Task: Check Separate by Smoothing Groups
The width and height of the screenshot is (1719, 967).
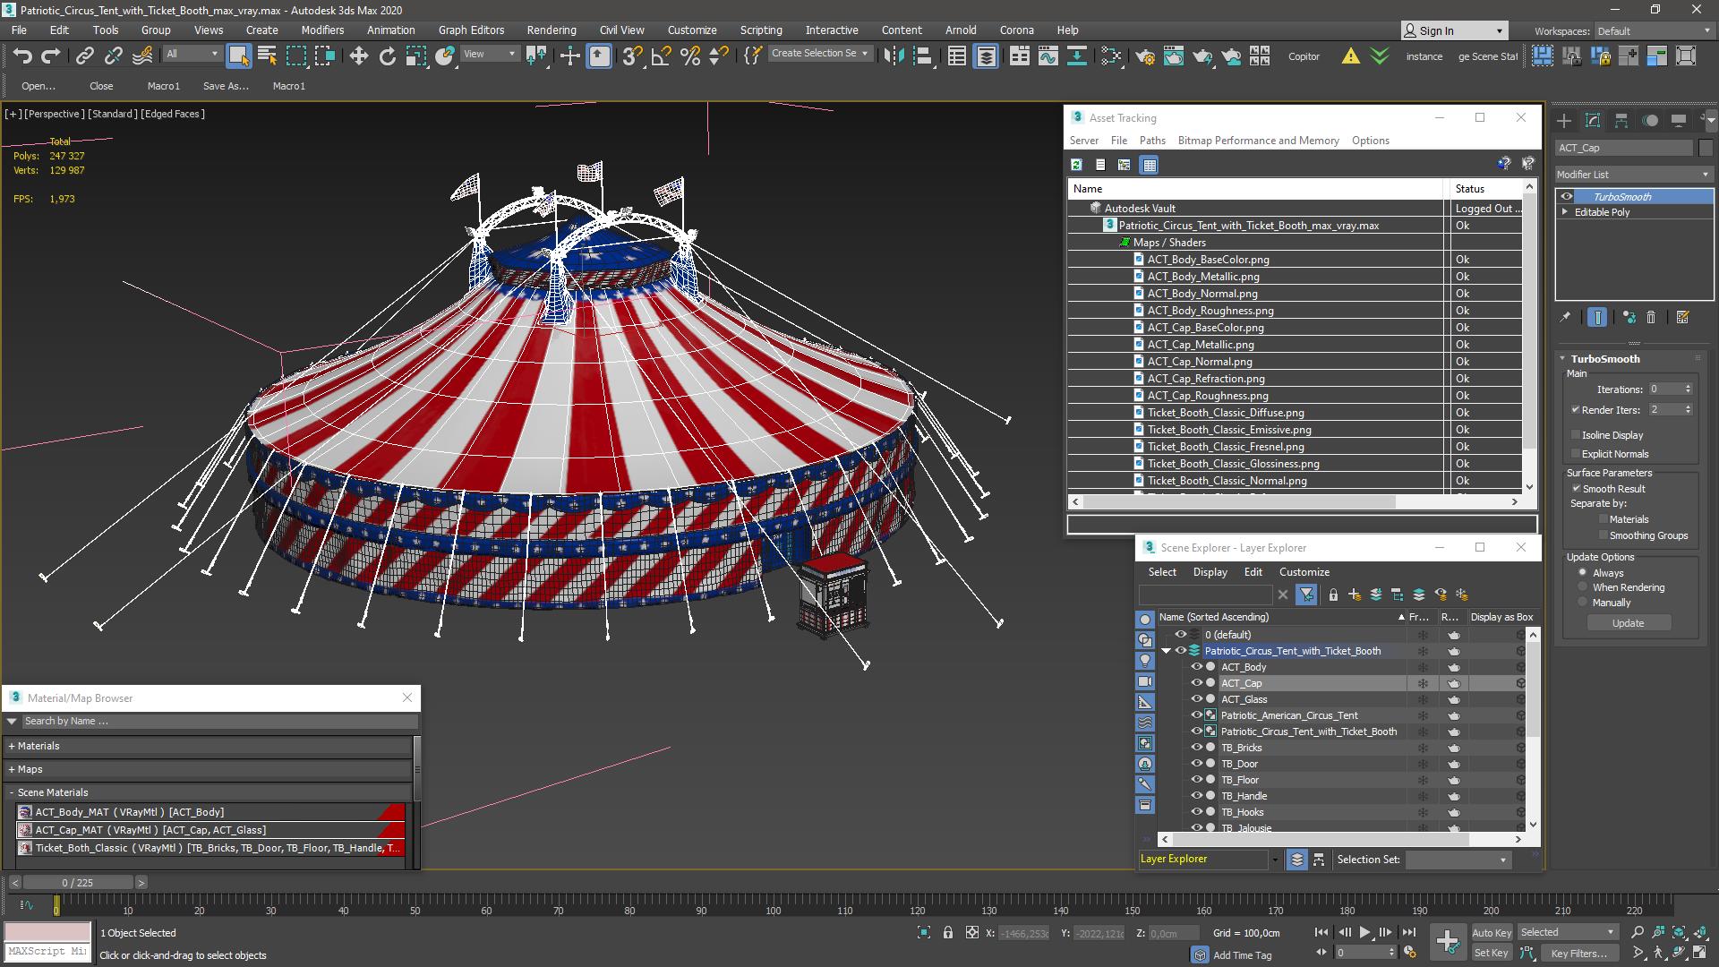Action: tap(1603, 535)
